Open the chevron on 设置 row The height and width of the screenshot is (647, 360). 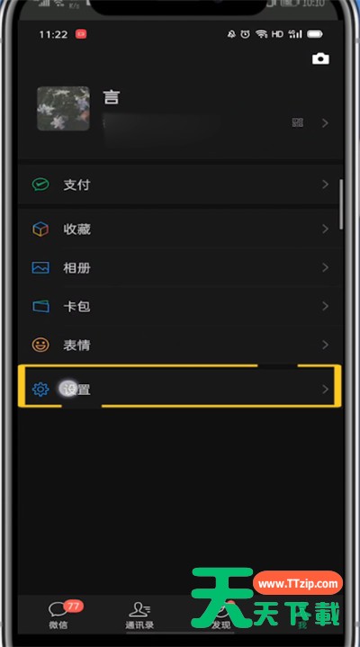click(x=325, y=389)
